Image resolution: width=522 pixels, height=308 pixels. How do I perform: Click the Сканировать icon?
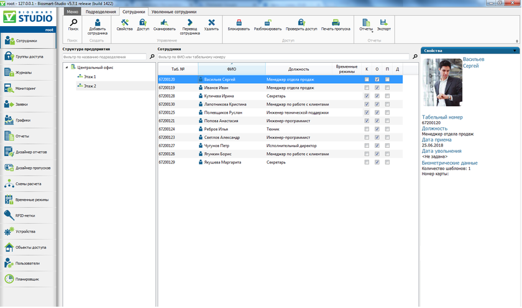tap(164, 22)
